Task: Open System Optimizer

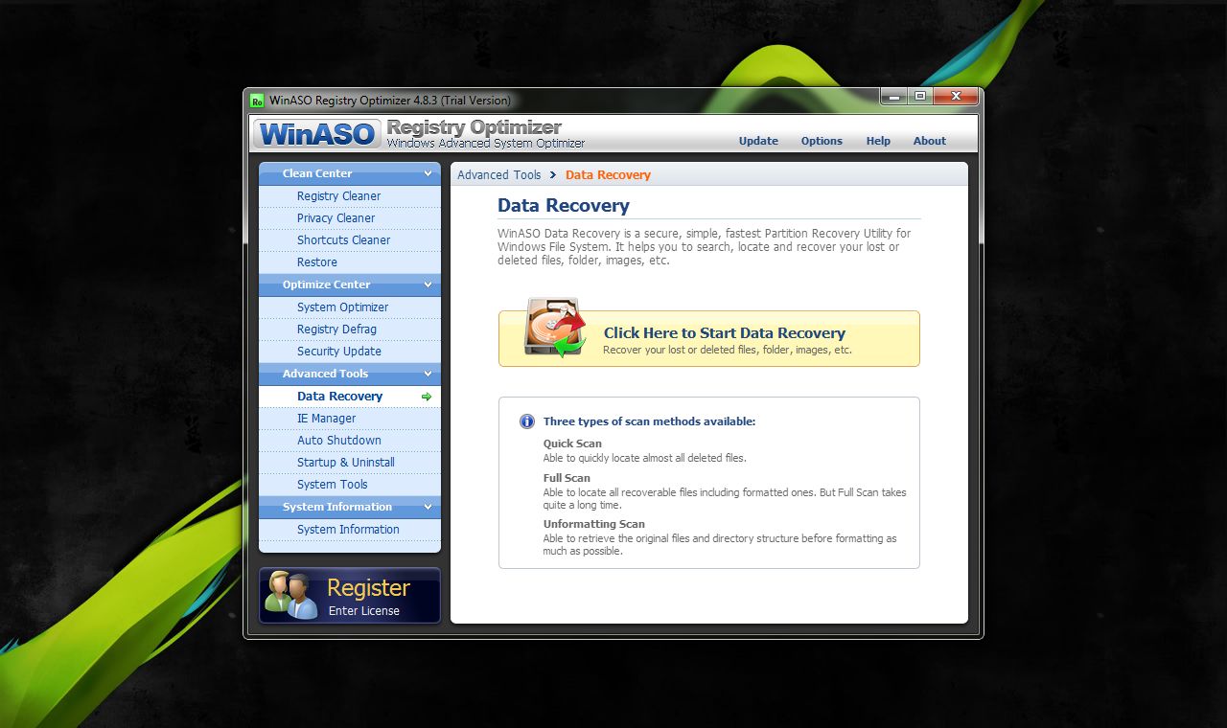Action: coord(350,307)
